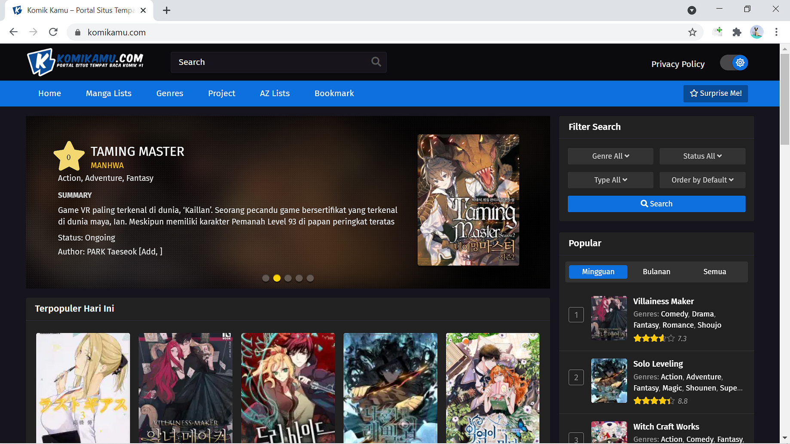Screen dimensions: 790x444
Task: Open AZ Lists menu
Action: tap(275, 93)
